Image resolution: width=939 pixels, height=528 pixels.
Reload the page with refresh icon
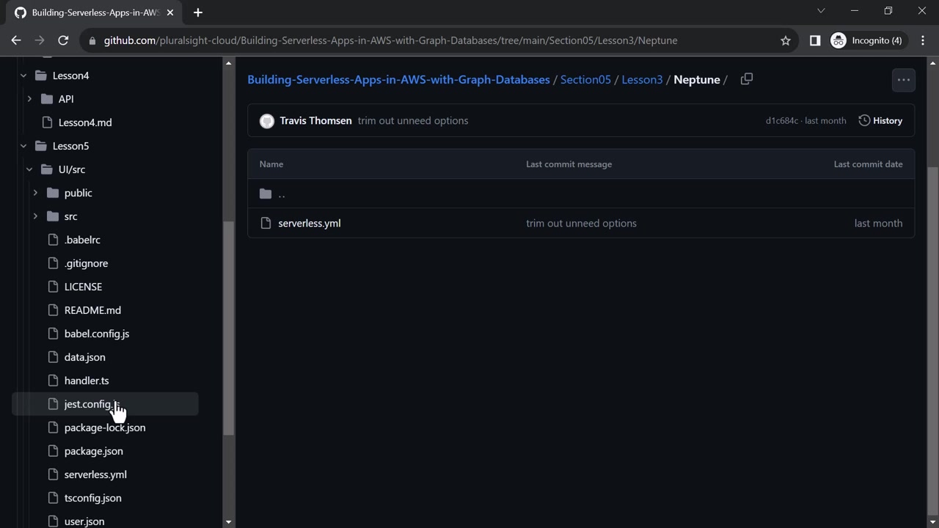[x=63, y=40]
